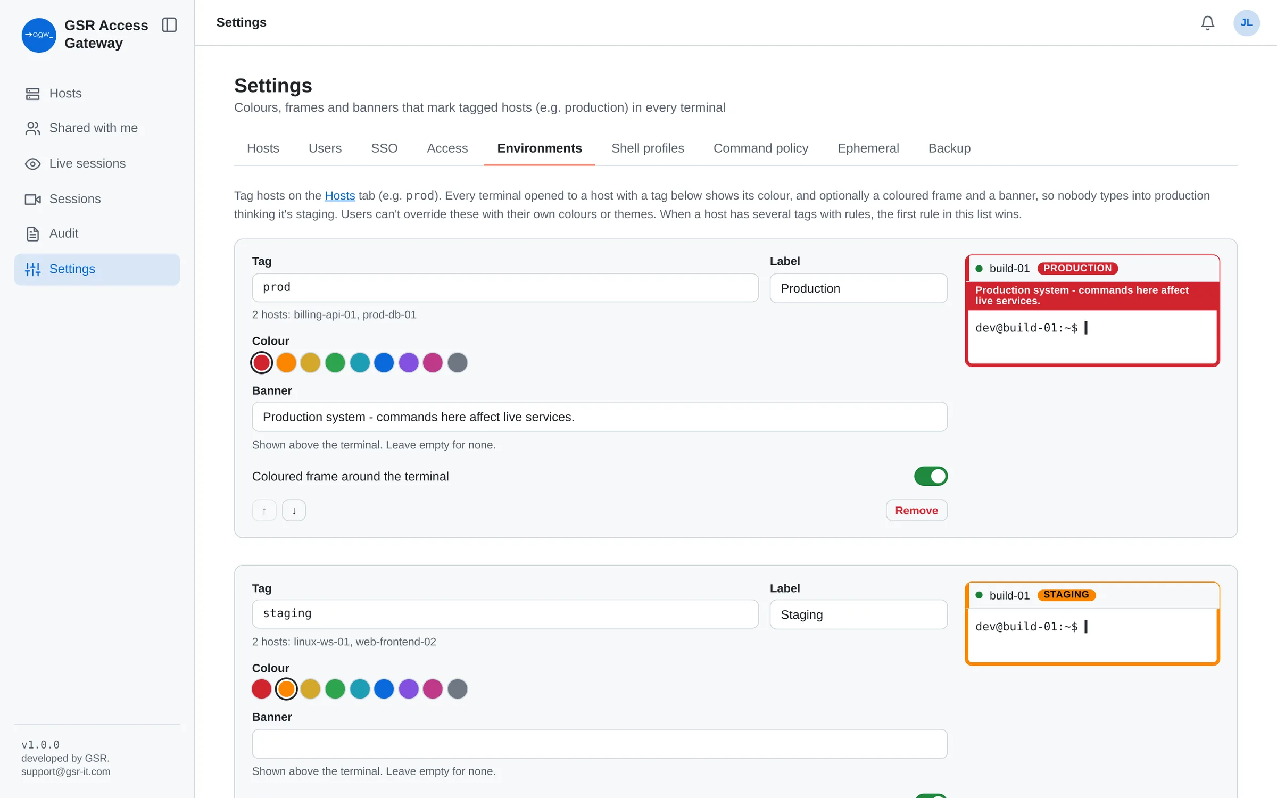Select Settings in the sidebar

point(97,269)
